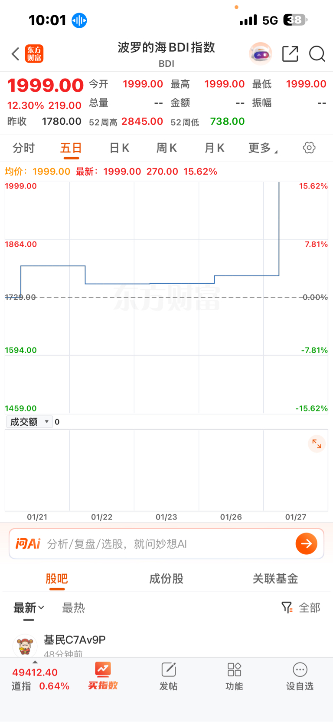Tap the share icon

290,54
